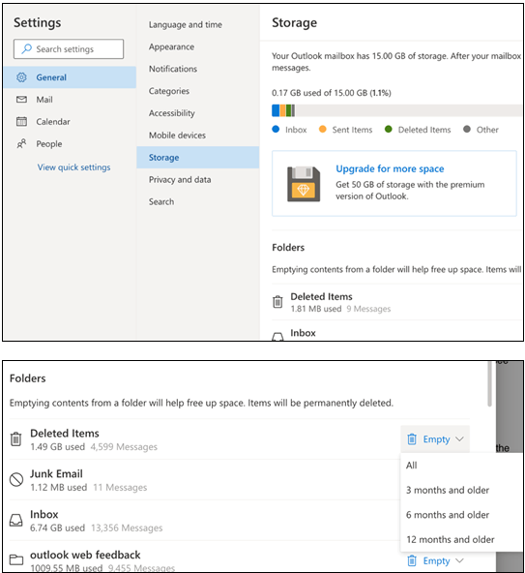Open Categories settings
525x573 pixels.
(168, 91)
